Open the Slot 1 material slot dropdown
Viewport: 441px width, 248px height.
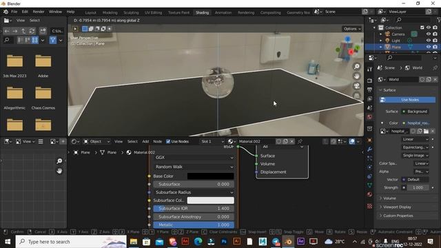[212, 141]
